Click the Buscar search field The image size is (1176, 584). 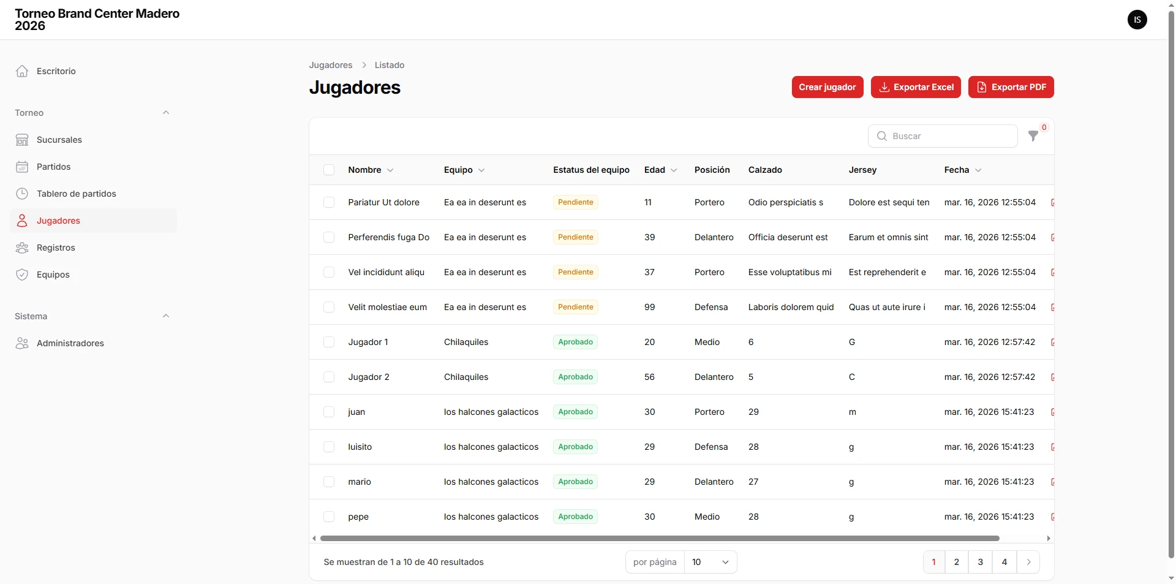pyautogui.click(x=943, y=136)
